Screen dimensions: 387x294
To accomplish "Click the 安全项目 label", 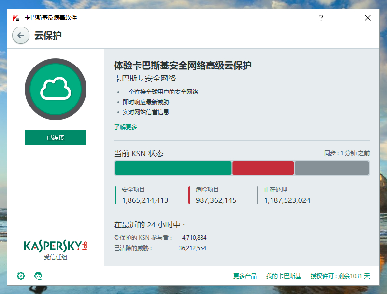I will point(133,190).
